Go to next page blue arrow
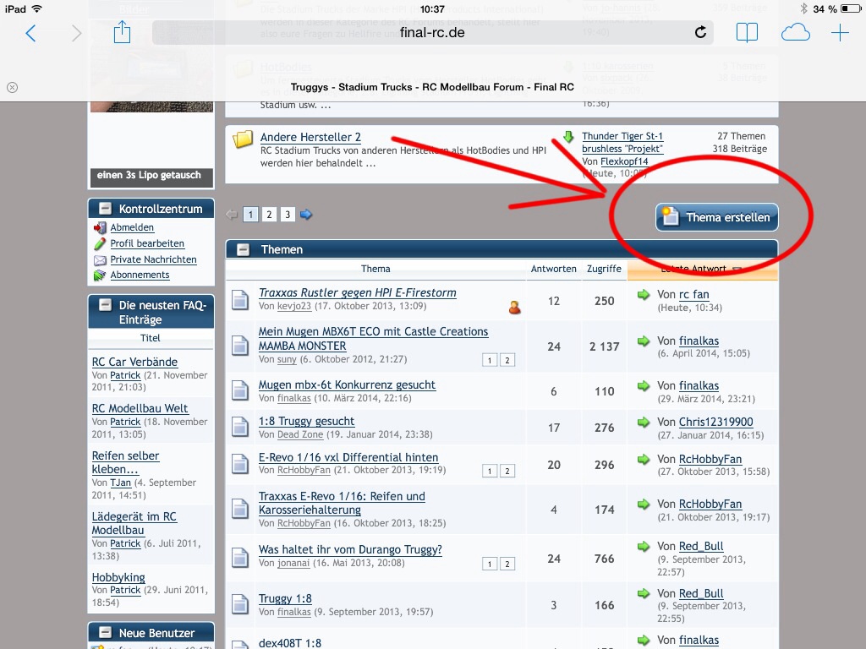 tap(306, 215)
